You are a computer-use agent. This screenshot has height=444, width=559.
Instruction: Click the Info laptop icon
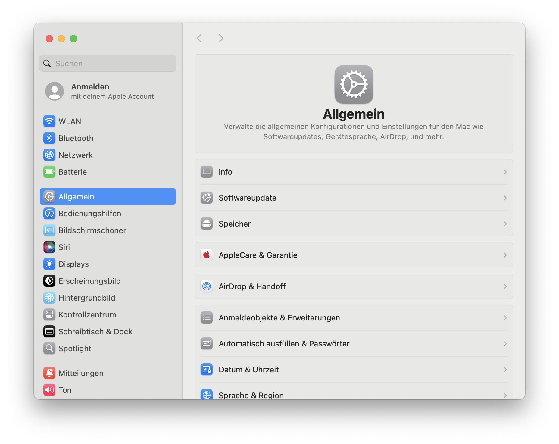[207, 172]
